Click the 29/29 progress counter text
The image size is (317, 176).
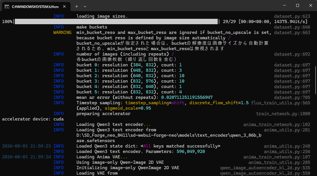[229, 22]
